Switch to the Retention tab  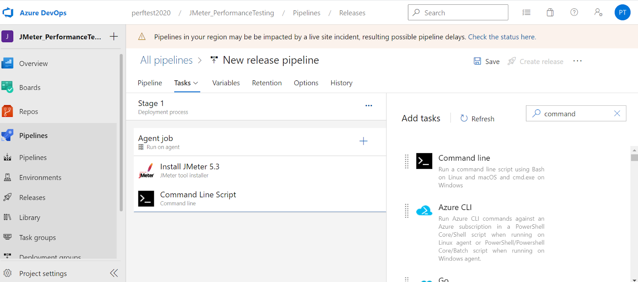(267, 83)
